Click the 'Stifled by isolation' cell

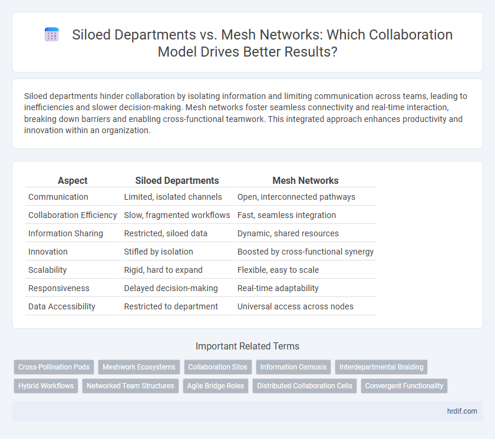click(x=177, y=252)
